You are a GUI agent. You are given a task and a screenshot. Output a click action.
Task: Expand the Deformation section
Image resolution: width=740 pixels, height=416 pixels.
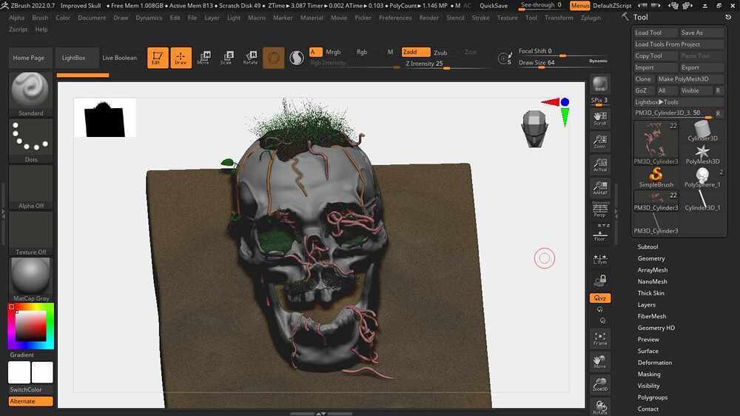point(655,363)
